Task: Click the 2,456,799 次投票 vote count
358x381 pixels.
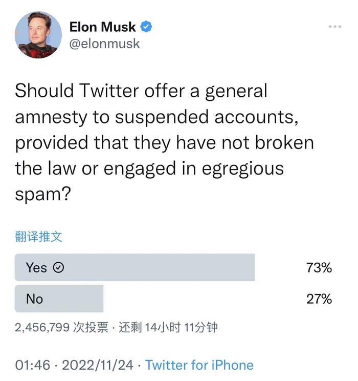Action: pos(61,327)
